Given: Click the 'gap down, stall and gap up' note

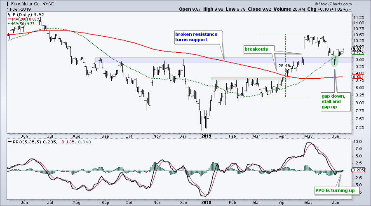Looking at the screenshot, I should coord(336,101).
